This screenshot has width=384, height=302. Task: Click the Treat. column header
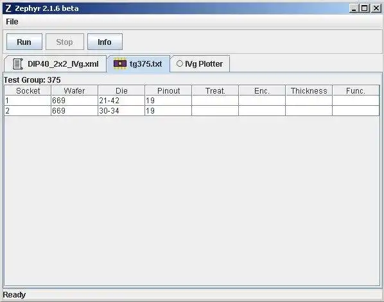pyautogui.click(x=215, y=90)
